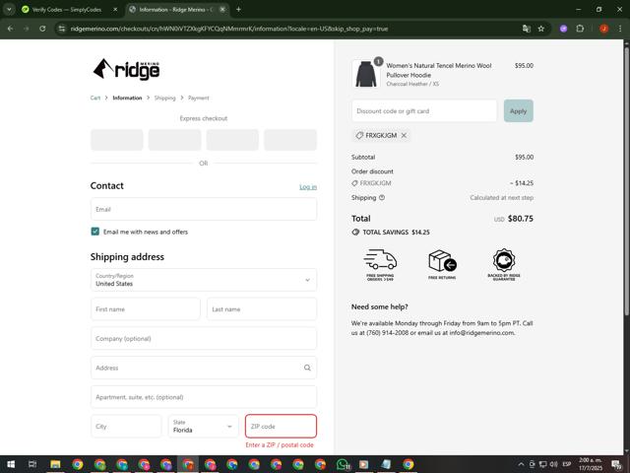630x473 pixels.
Task: Open the Country/Region dropdown
Action: coord(204,280)
